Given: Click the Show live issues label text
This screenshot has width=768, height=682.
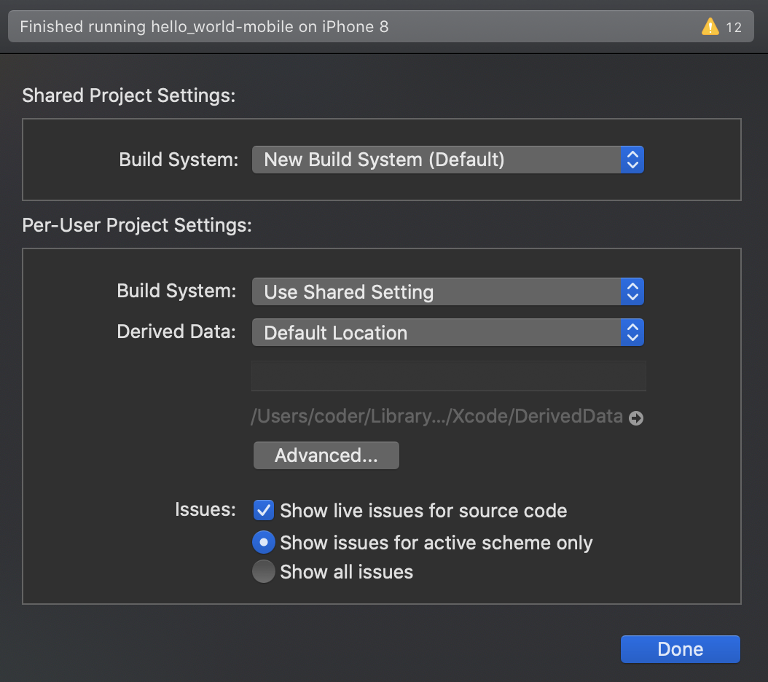Looking at the screenshot, I should coord(423,511).
